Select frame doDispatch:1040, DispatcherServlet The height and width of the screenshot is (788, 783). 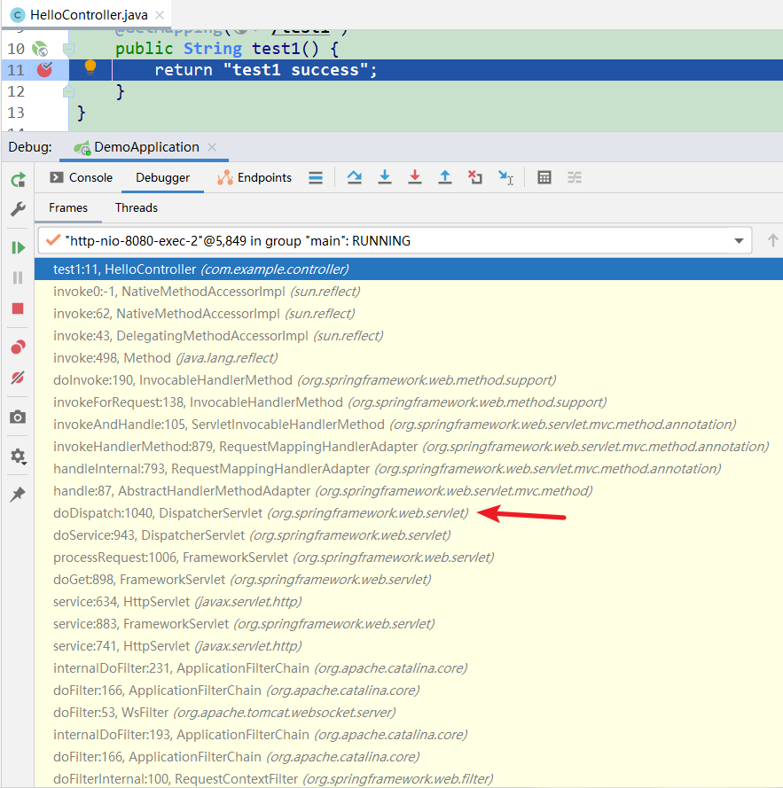pos(408,512)
